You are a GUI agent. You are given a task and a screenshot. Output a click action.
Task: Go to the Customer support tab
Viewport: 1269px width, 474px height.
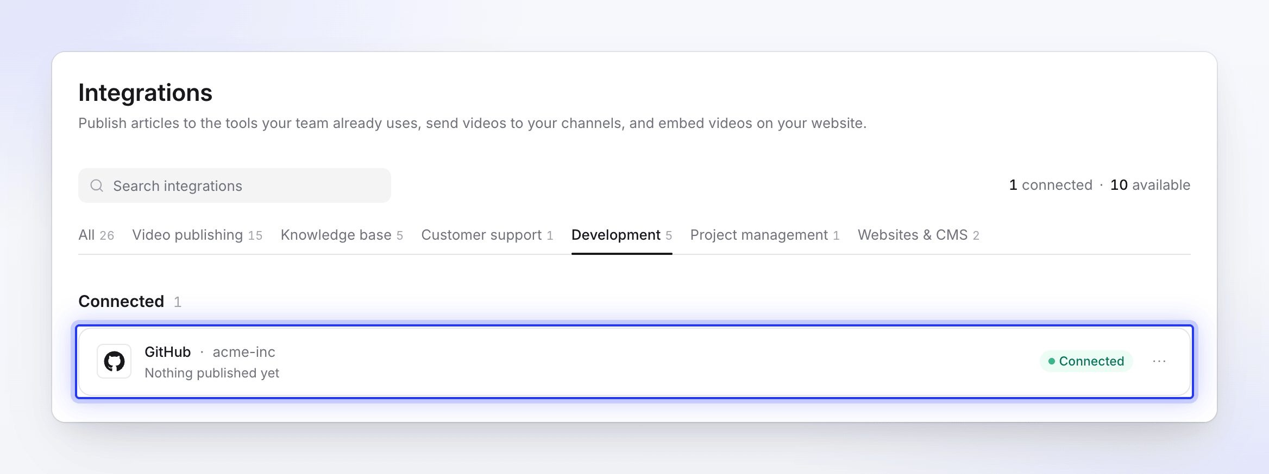click(x=487, y=235)
